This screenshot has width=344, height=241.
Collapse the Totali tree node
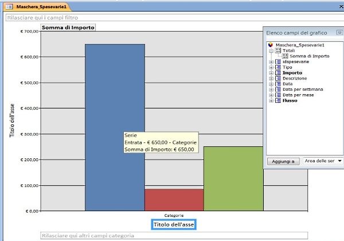(x=271, y=50)
